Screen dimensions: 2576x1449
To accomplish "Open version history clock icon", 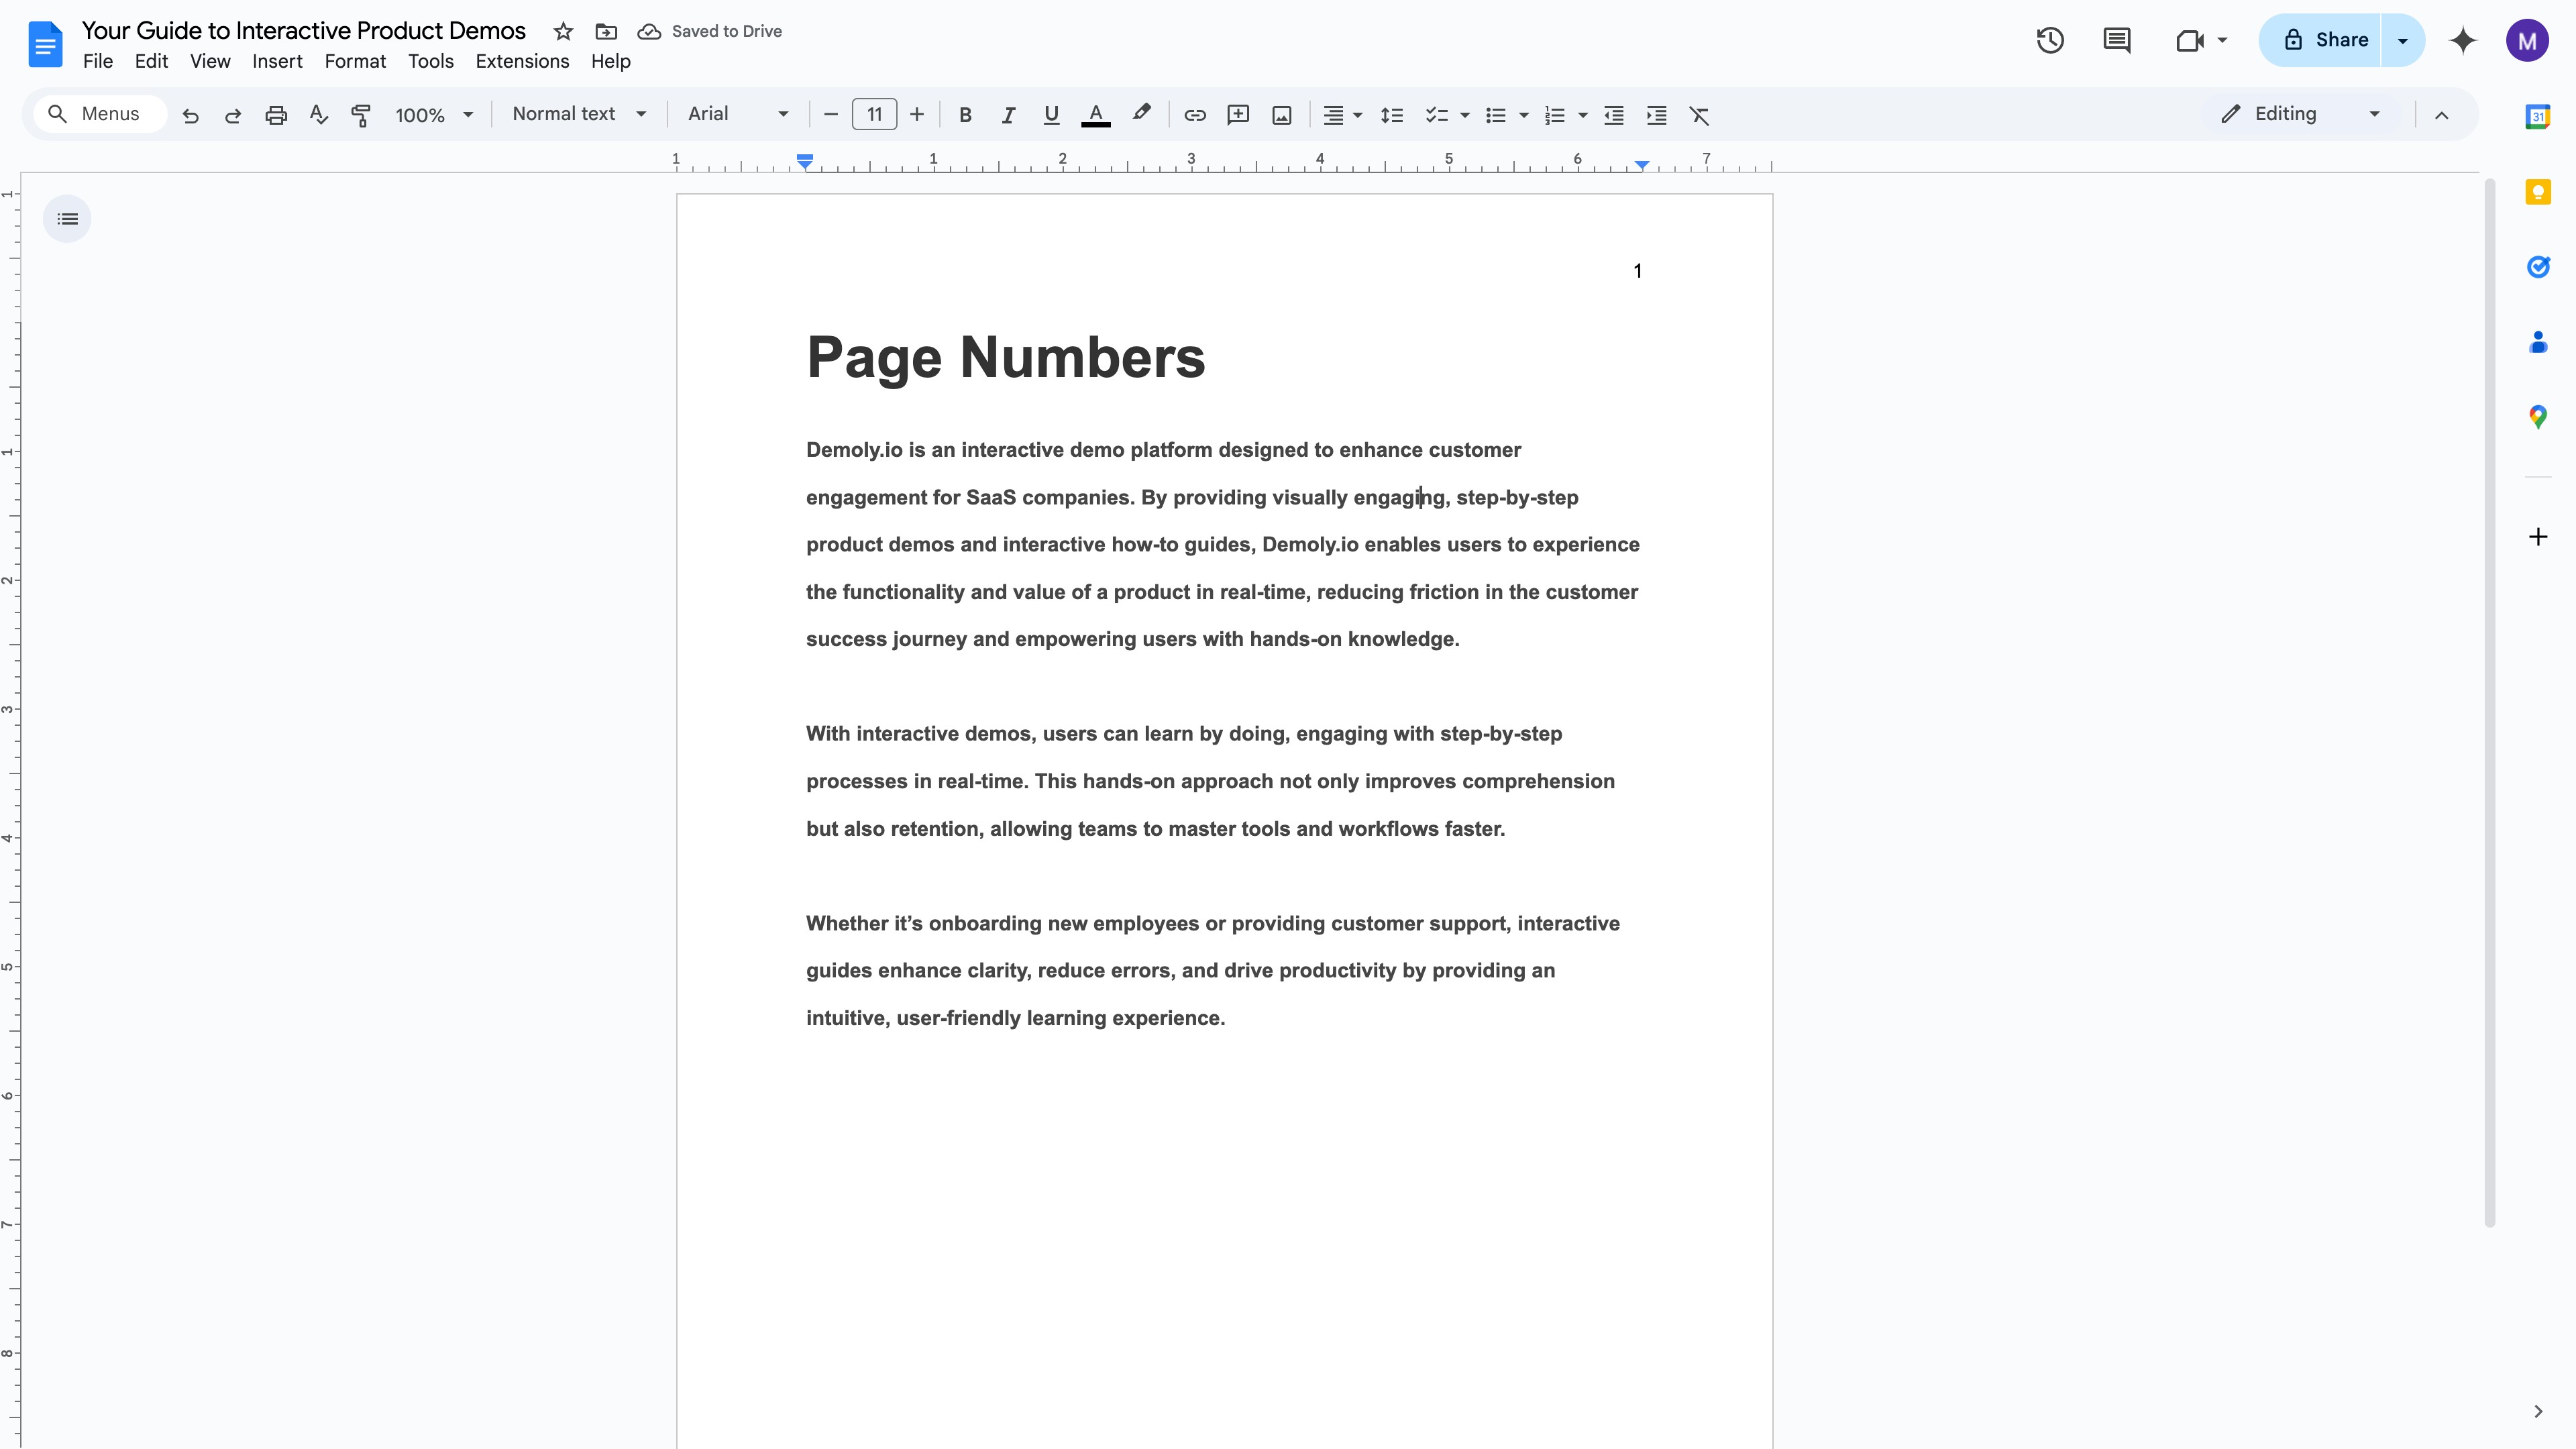I will coord(2050,40).
